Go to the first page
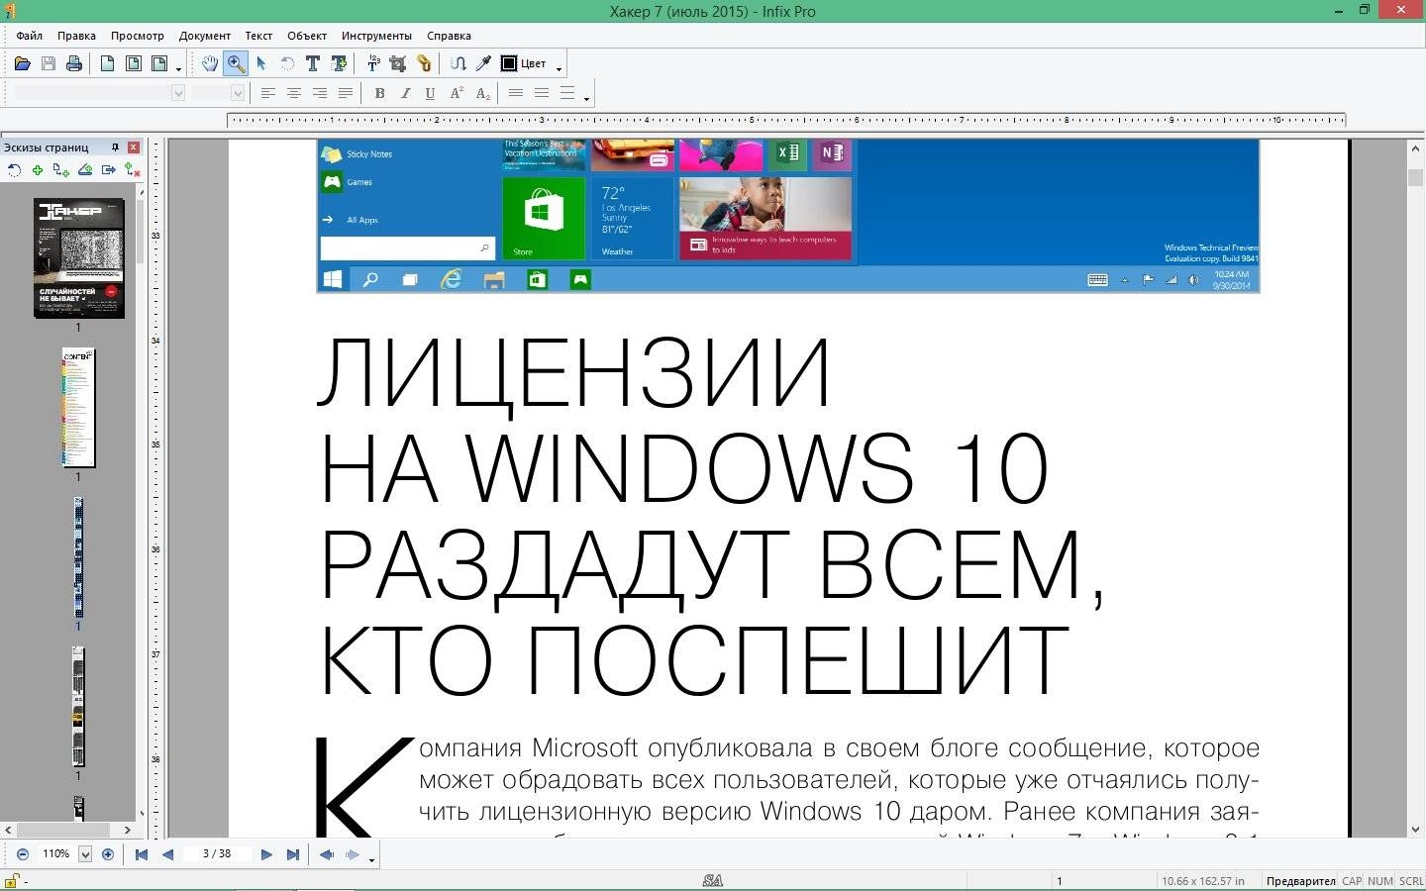 tap(142, 854)
